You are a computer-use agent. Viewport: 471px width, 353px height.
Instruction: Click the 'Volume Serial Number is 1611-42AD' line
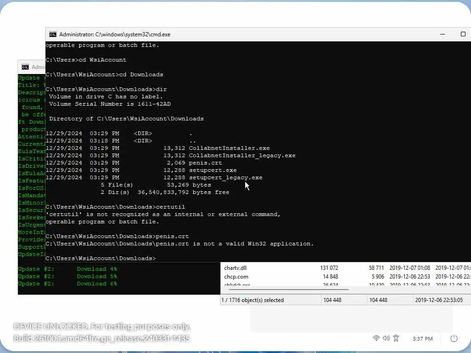pos(110,104)
